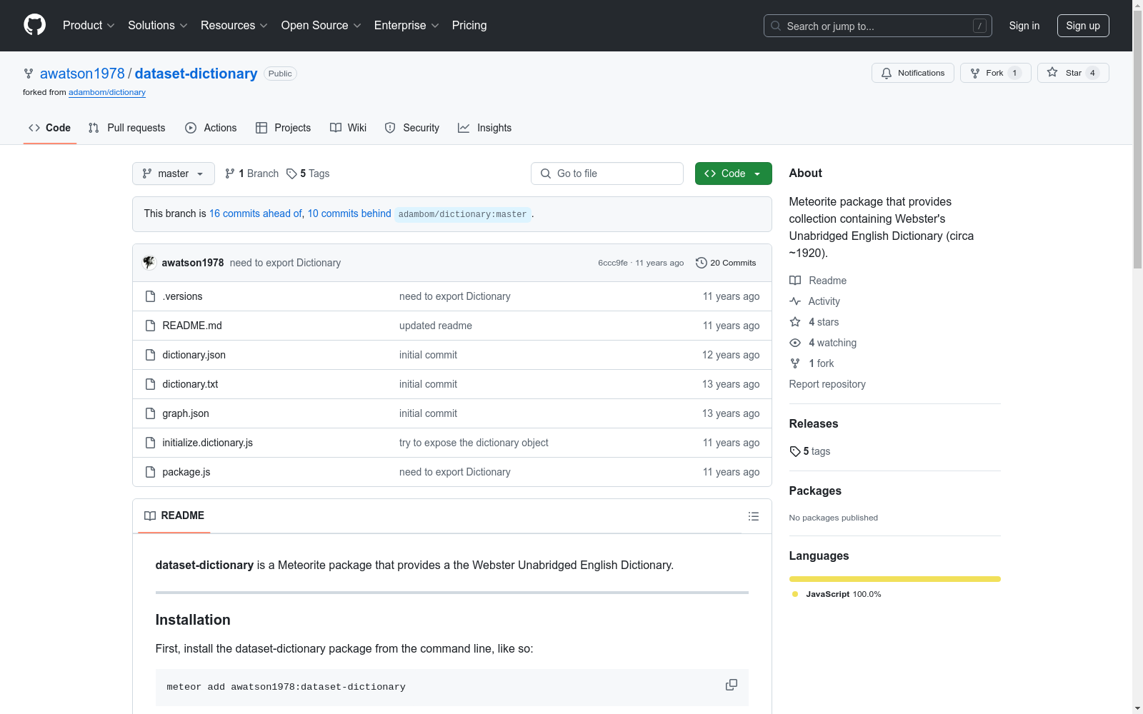Click the pulse icon beside Activity
The width and height of the screenshot is (1143, 714).
(795, 301)
